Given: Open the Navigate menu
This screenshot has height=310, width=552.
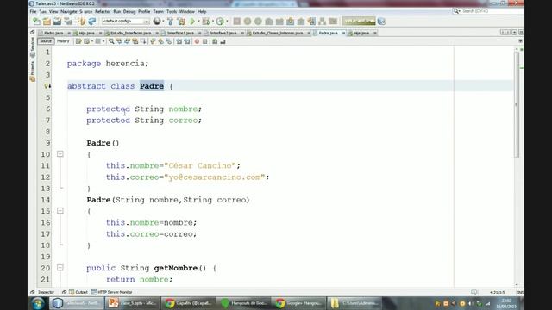Looking at the screenshot, I should [x=69, y=11].
